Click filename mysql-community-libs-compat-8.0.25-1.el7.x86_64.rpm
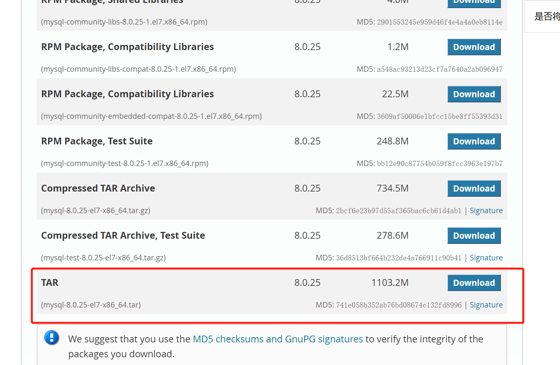This screenshot has width=560, height=365. 139,69
